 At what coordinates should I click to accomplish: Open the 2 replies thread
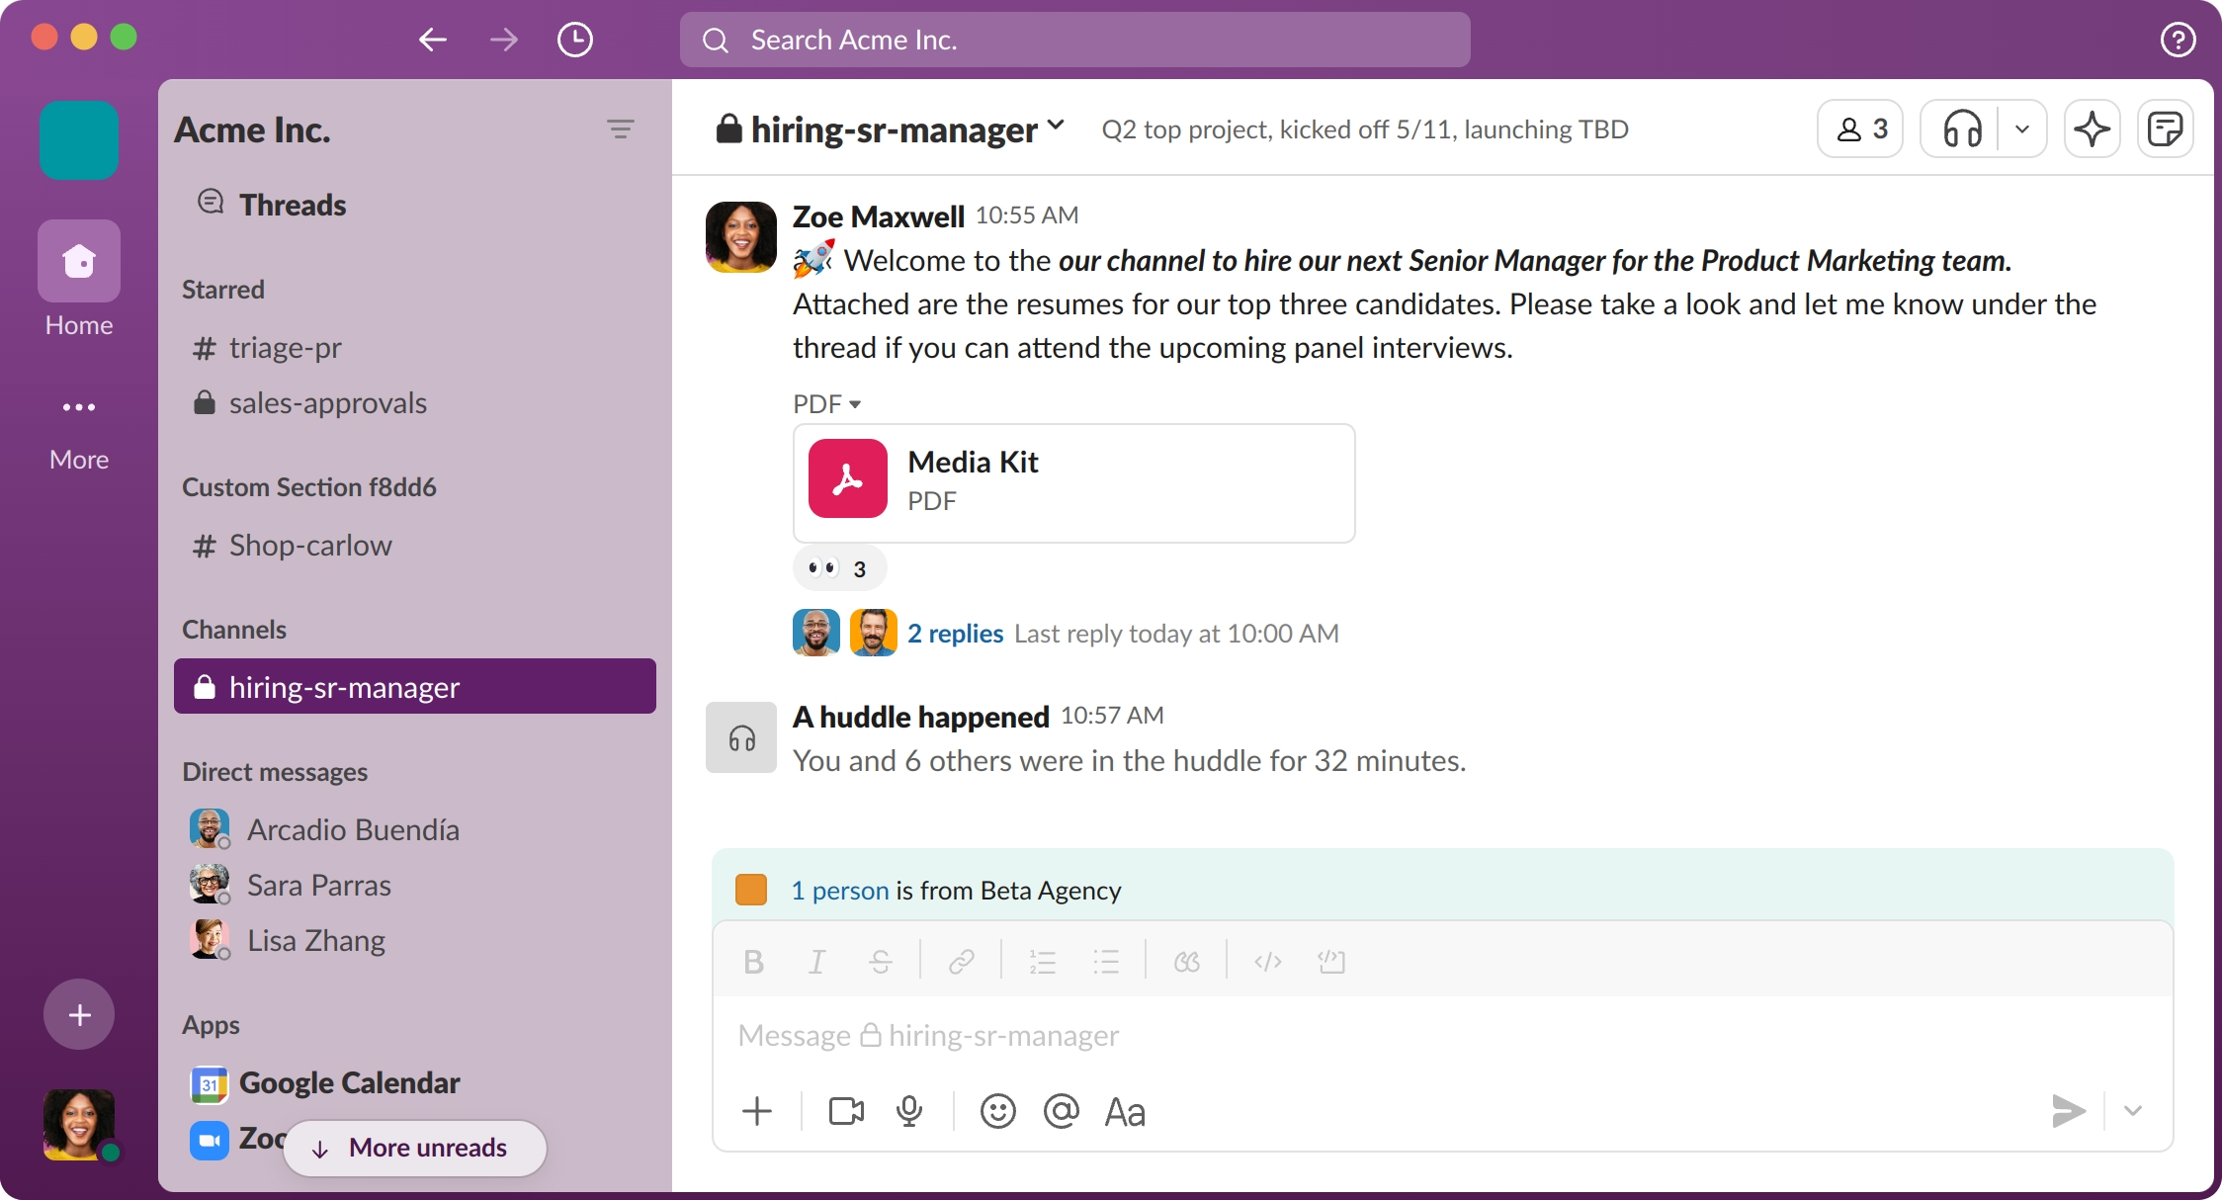[x=956, y=634]
